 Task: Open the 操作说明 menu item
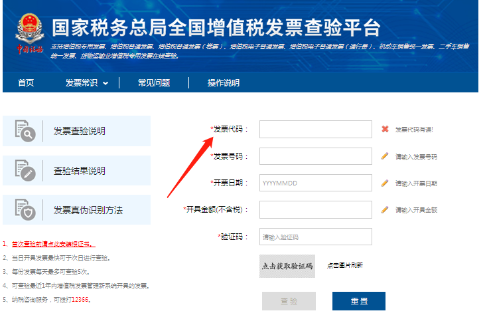point(224,83)
